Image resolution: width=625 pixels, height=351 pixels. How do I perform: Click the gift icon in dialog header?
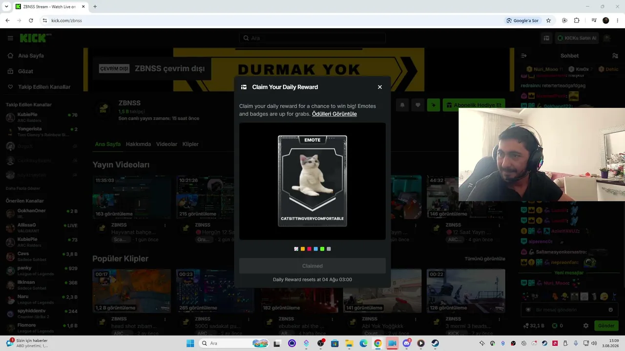(x=244, y=87)
